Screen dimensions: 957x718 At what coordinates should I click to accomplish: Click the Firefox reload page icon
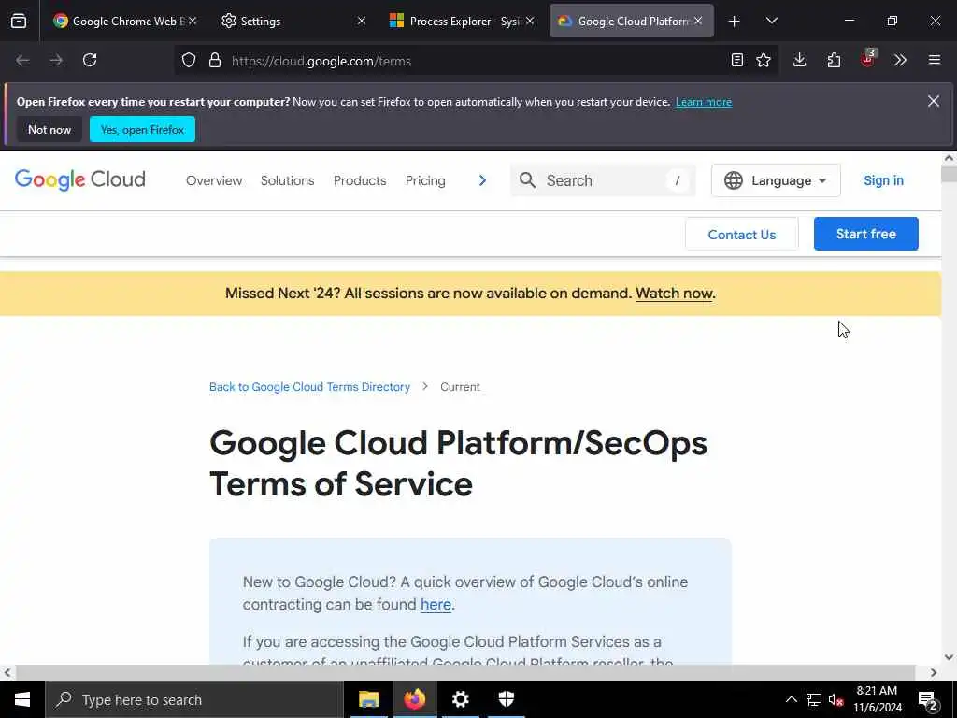point(90,60)
